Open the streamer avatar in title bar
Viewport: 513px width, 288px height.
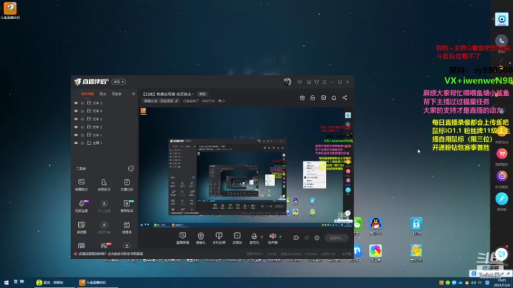tap(287, 82)
